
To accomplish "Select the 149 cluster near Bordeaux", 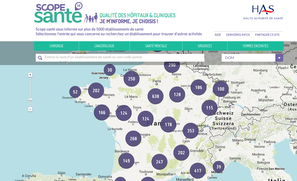I will (x=126, y=161).
